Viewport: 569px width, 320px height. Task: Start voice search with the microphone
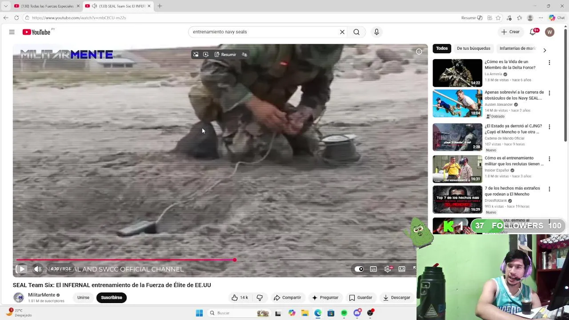click(377, 32)
